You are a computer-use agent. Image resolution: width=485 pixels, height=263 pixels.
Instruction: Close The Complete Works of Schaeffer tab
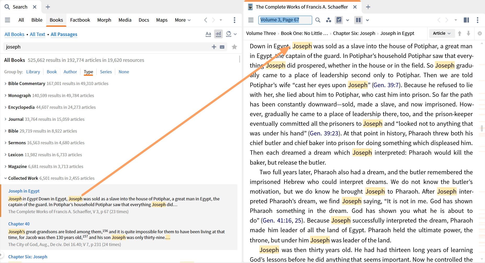355,7
